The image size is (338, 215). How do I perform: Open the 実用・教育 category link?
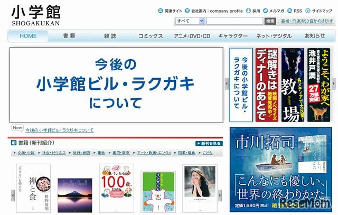121,153
